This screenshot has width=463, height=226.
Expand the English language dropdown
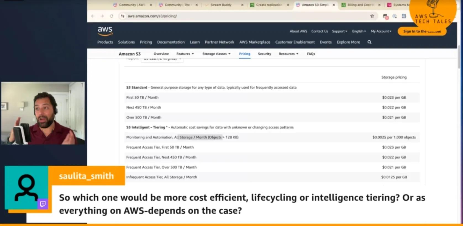(359, 31)
